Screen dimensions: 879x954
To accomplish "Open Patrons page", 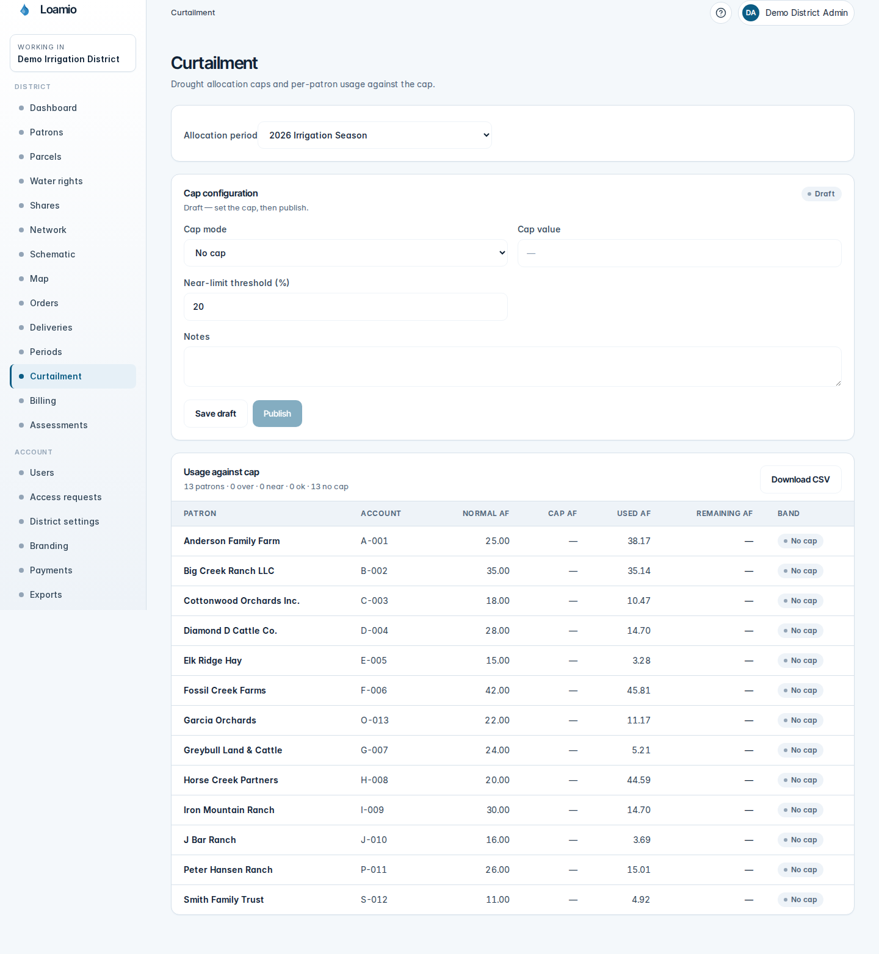I will 73,132.
